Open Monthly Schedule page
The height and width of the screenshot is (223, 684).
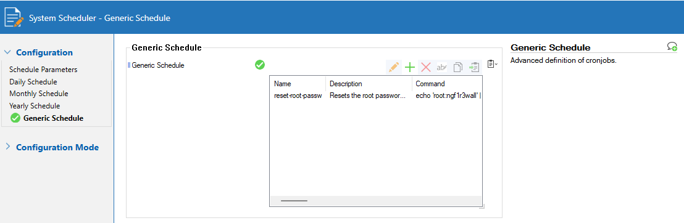tap(39, 94)
